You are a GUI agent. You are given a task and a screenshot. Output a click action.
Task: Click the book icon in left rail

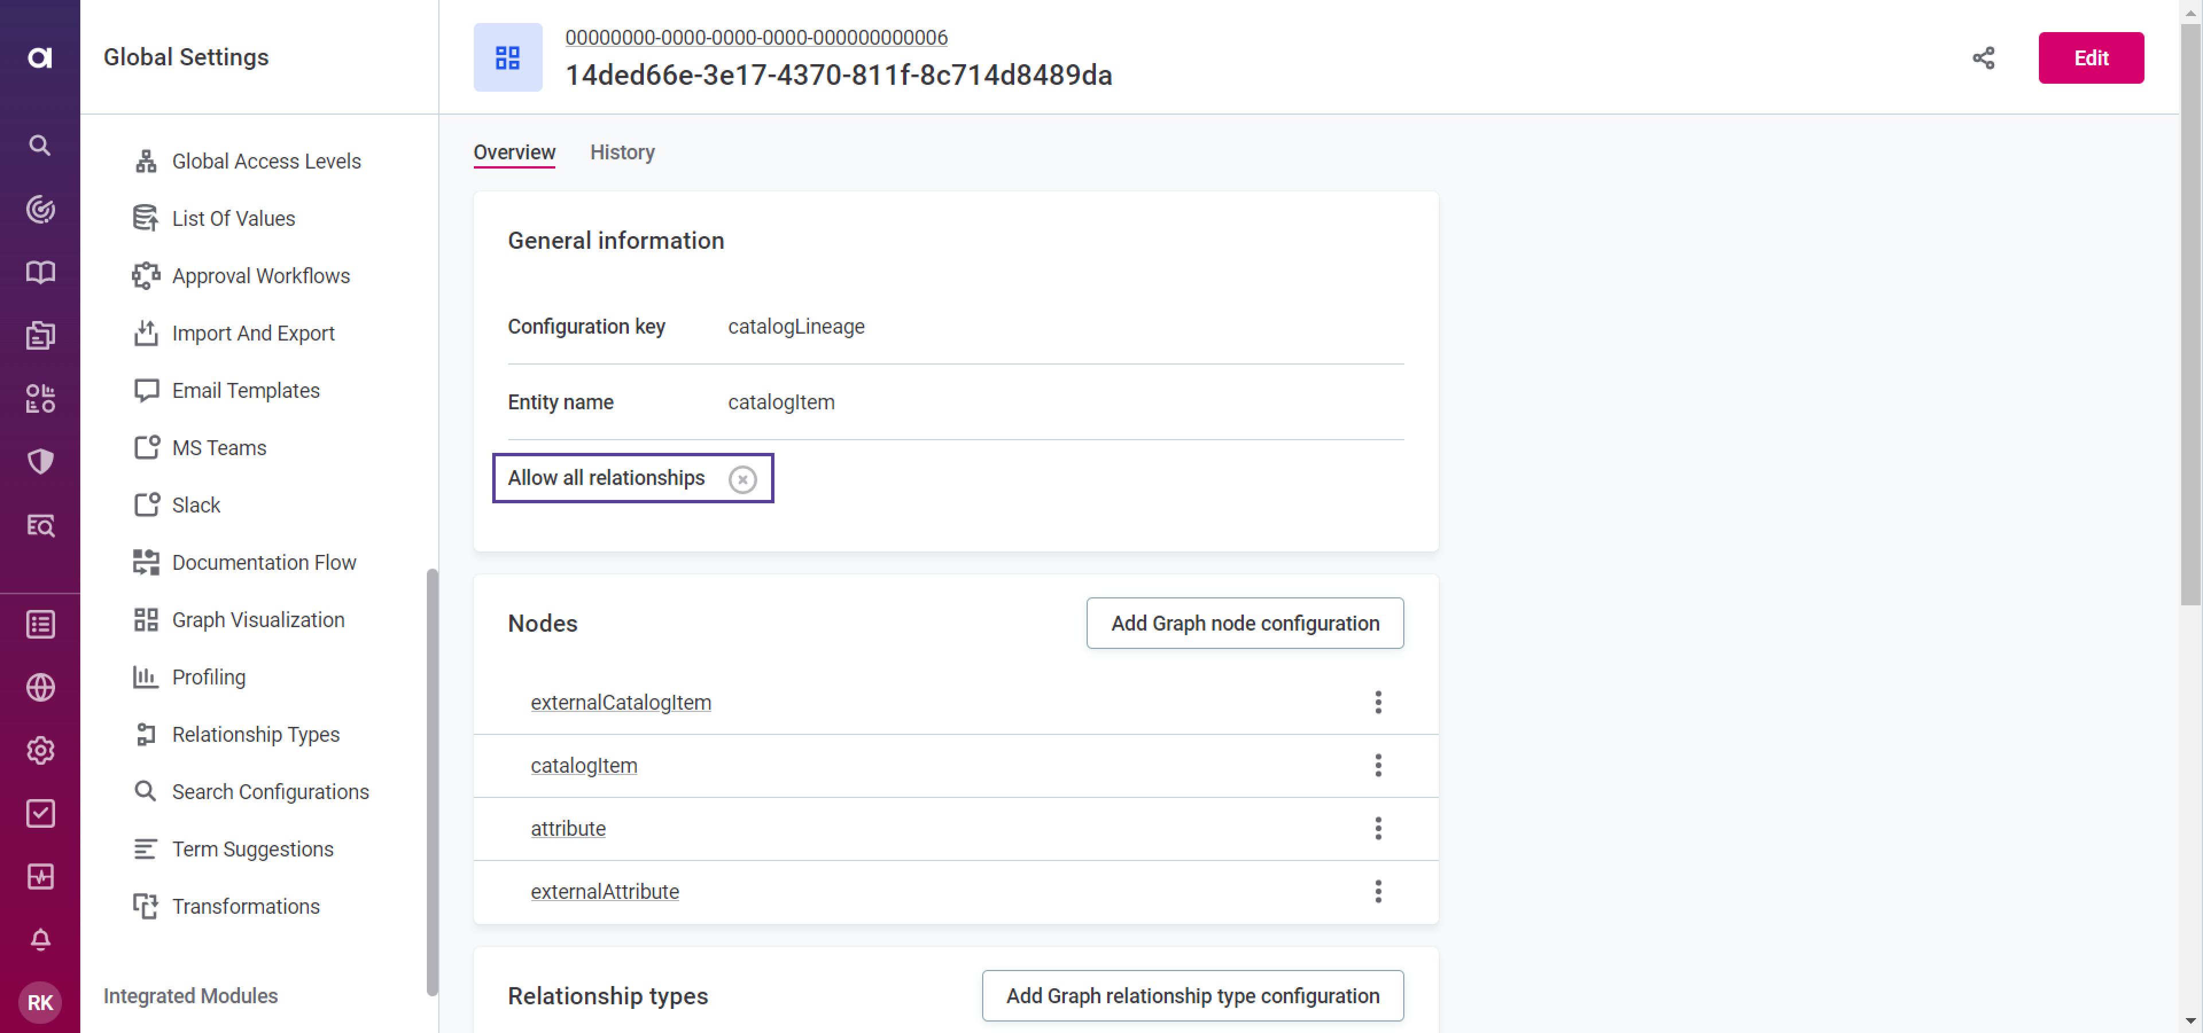tap(40, 272)
